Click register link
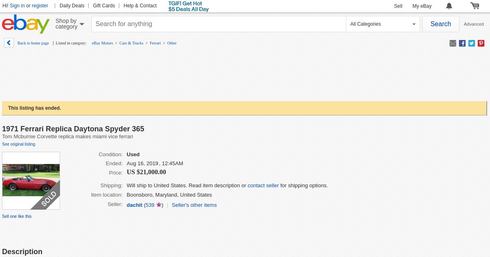 tap(40, 6)
